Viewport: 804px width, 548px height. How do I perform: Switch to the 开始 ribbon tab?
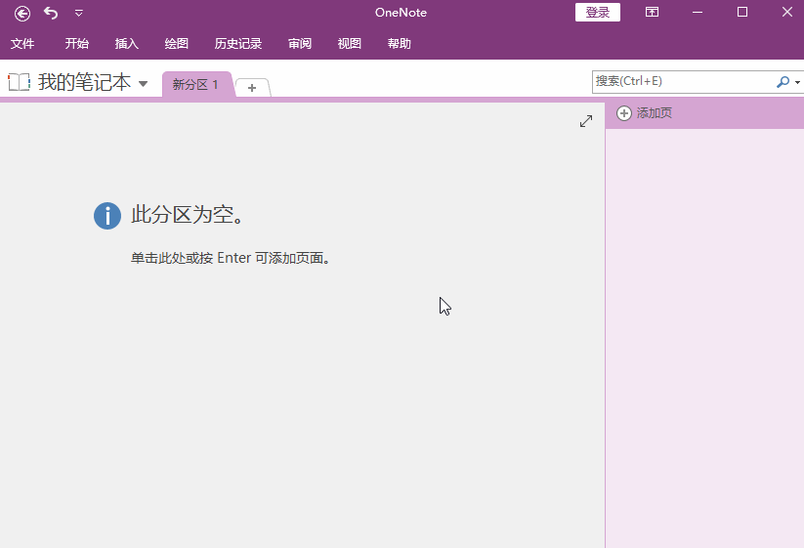pos(77,44)
